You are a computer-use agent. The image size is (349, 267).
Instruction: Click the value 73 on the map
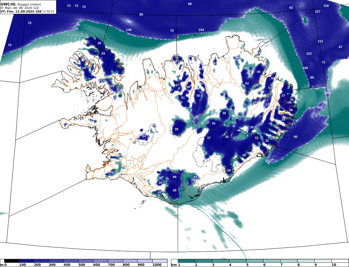[69, 6]
